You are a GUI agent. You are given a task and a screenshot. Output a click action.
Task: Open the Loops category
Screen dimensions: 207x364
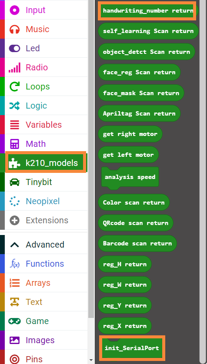46,86
